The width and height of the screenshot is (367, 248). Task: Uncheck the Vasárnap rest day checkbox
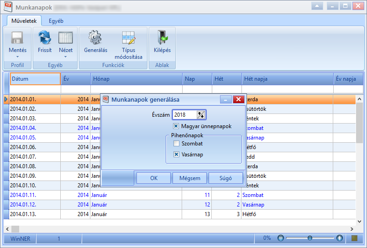(176, 154)
